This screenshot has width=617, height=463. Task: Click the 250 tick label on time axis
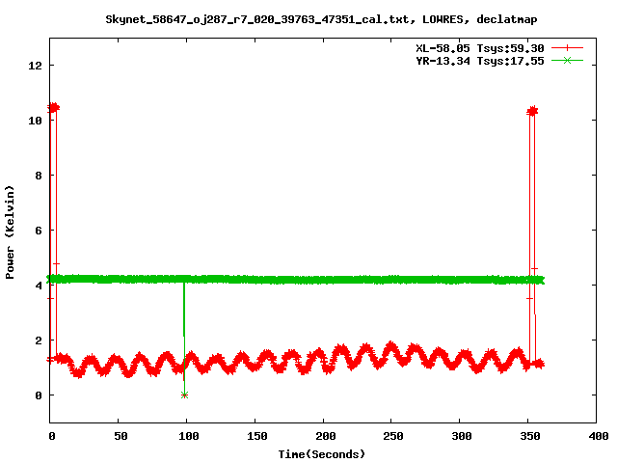391,437
